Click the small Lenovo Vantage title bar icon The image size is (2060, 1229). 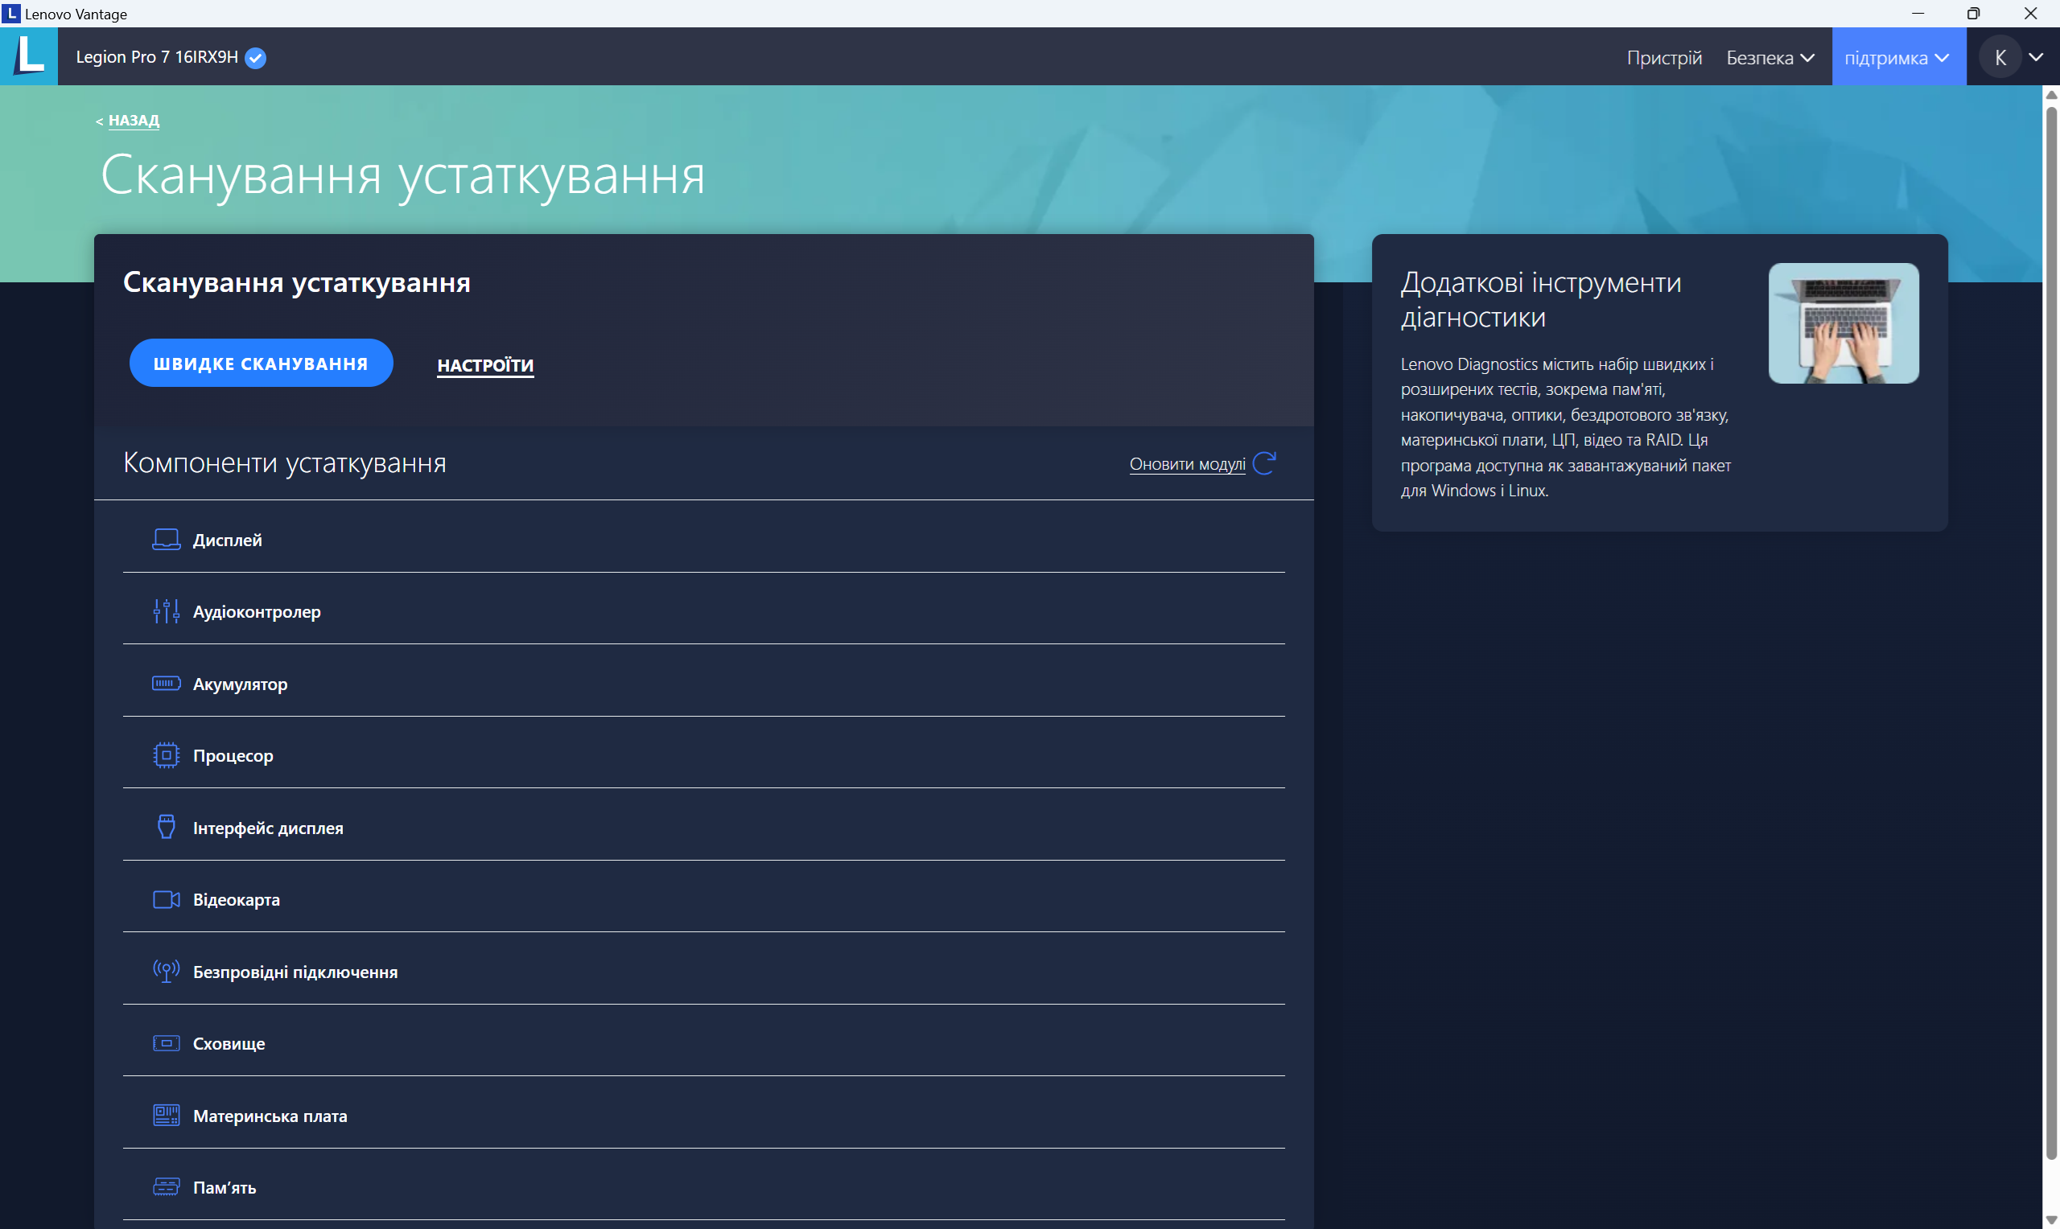(10, 13)
